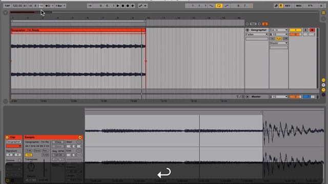Toggle the browser show/hide triangle icon
The width and height of the screenshot is (328, 184).
(x=6, y=13)
